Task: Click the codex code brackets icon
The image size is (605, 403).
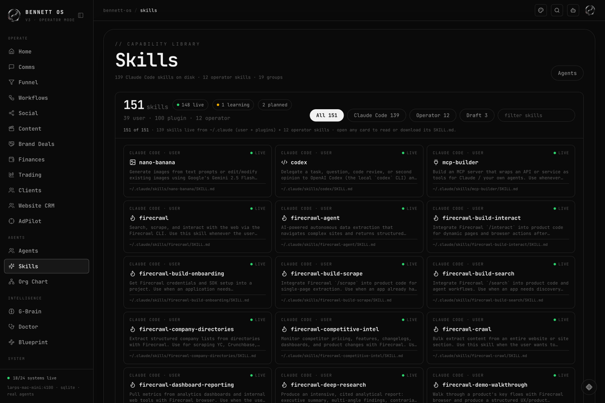Action: click(284, 162)
